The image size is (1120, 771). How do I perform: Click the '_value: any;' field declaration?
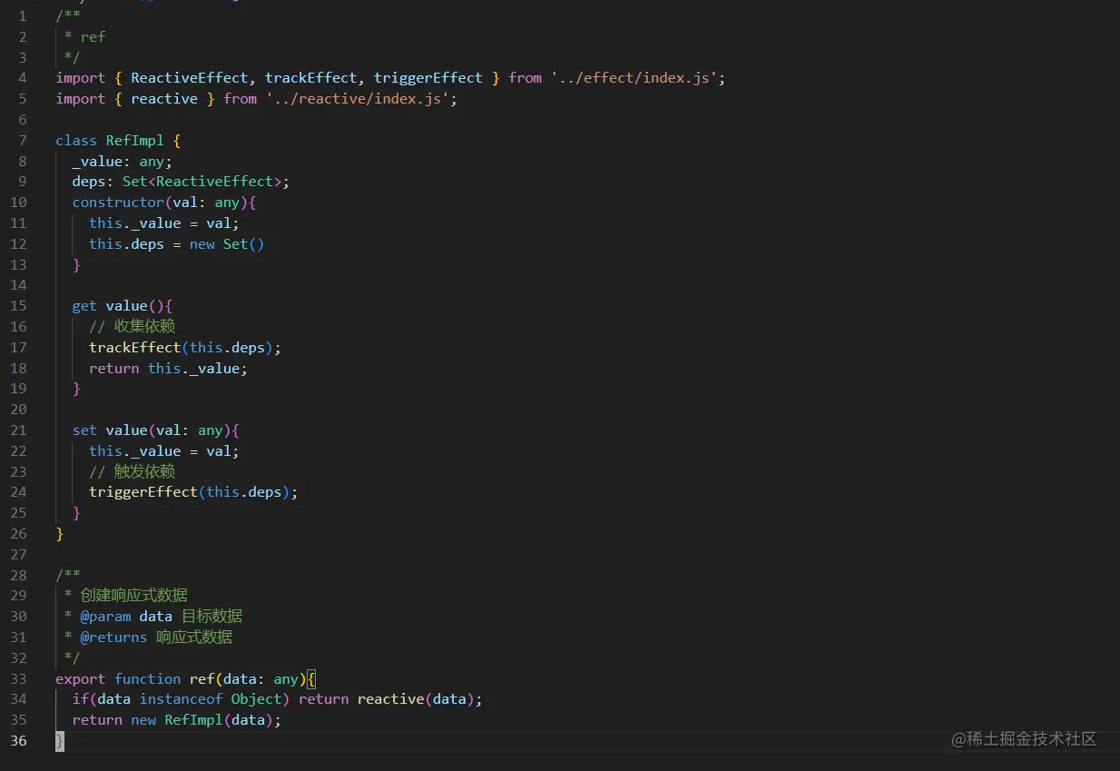[x=123, y=162]
